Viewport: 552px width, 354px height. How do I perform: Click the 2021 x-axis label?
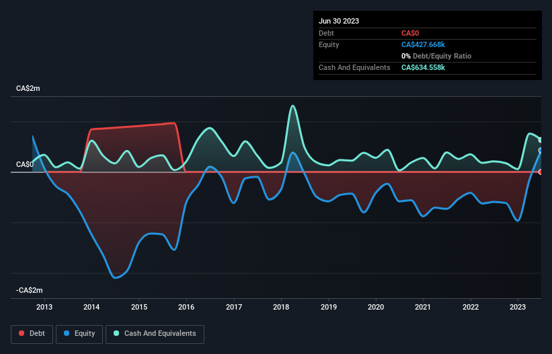[423, 307]
